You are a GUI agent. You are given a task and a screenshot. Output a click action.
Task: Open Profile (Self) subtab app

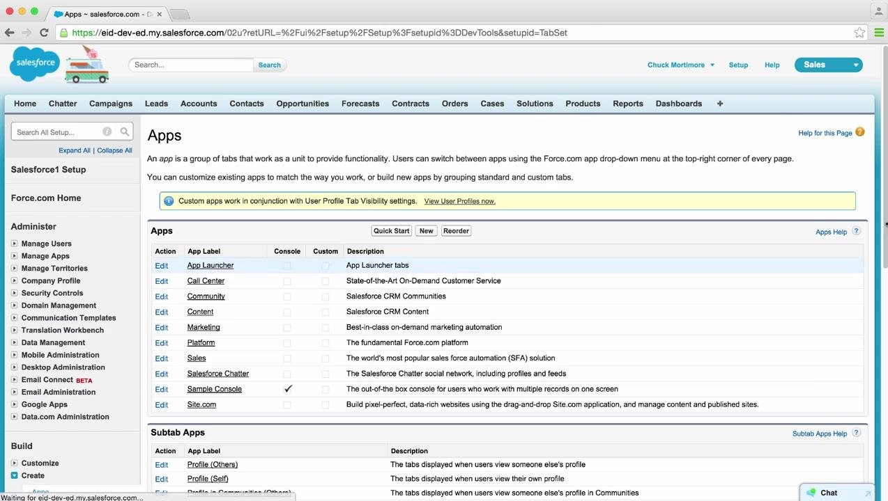coord(208,479)
